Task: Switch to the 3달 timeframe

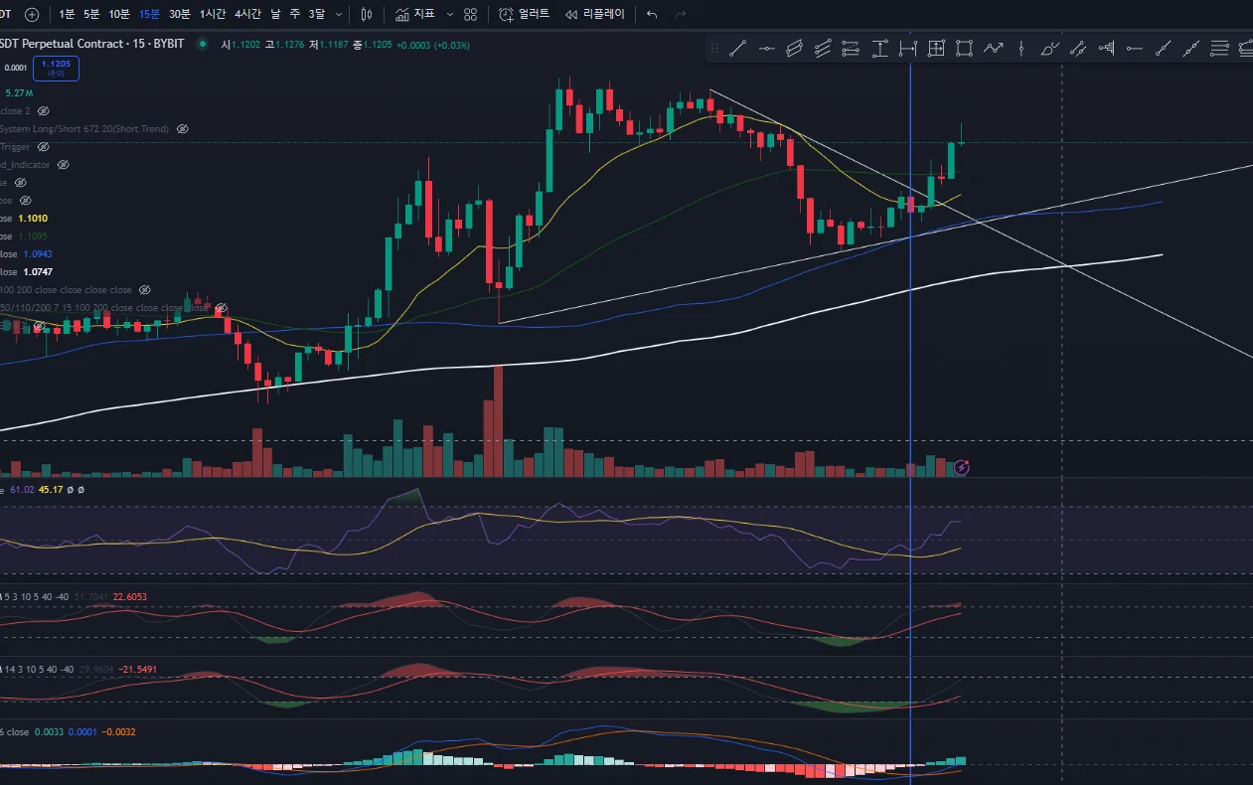Action: pyautogui.click(x=317, y=14)
